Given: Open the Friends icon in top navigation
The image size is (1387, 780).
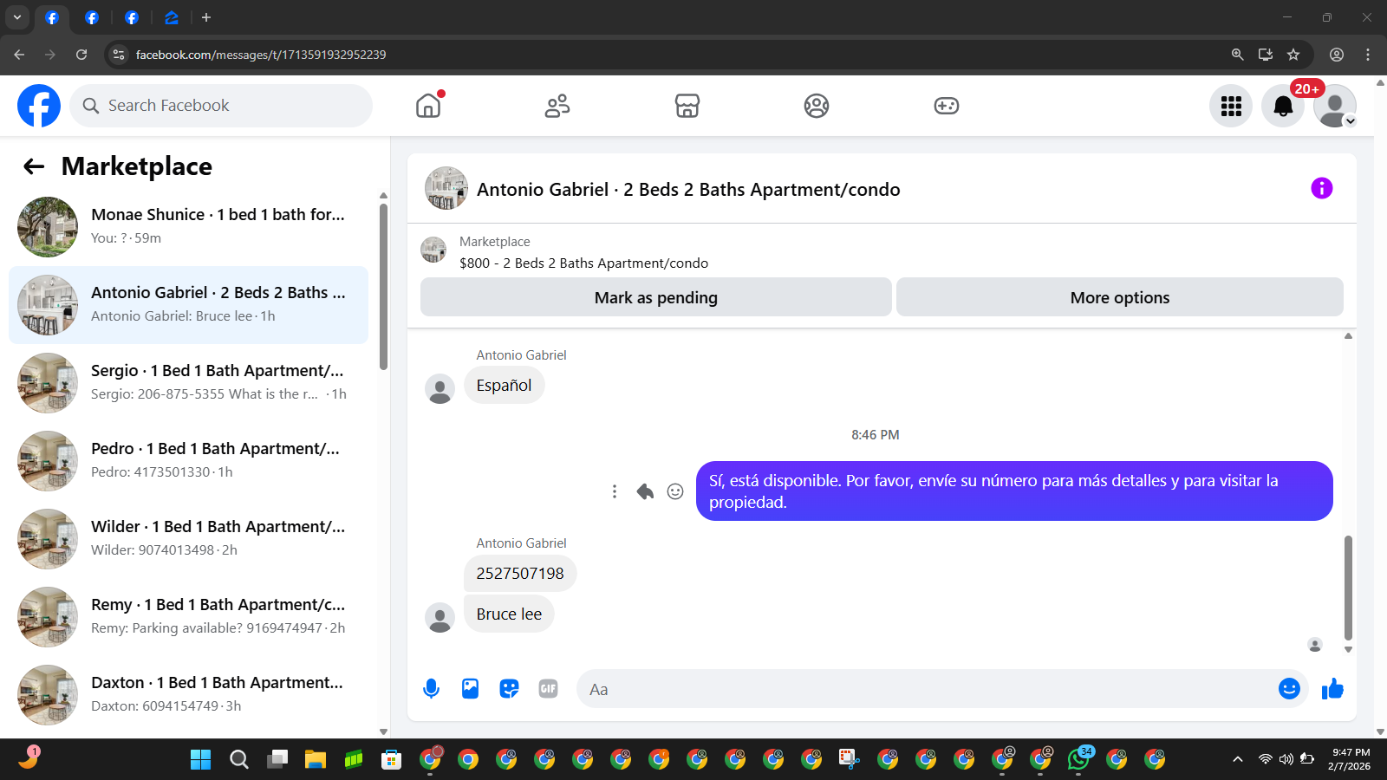Looking at the screenshot, I should point(557,106).
